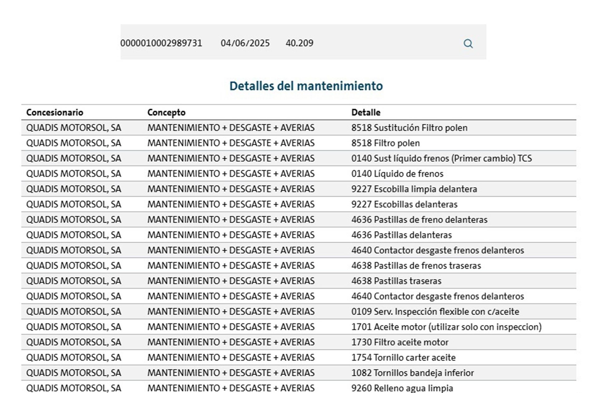Viewport: 599px width, 393px height.
Task: Select 8518 Sustitución Filtro polen detail
Action: tap(409, 128)
